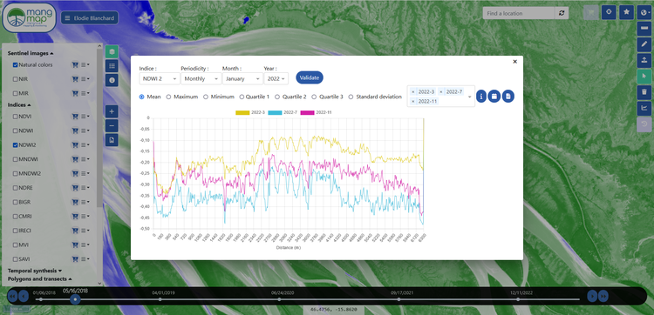Open the Year dropdown showing 2022
This screenshot has width=654, height=315.
(276, 78)
